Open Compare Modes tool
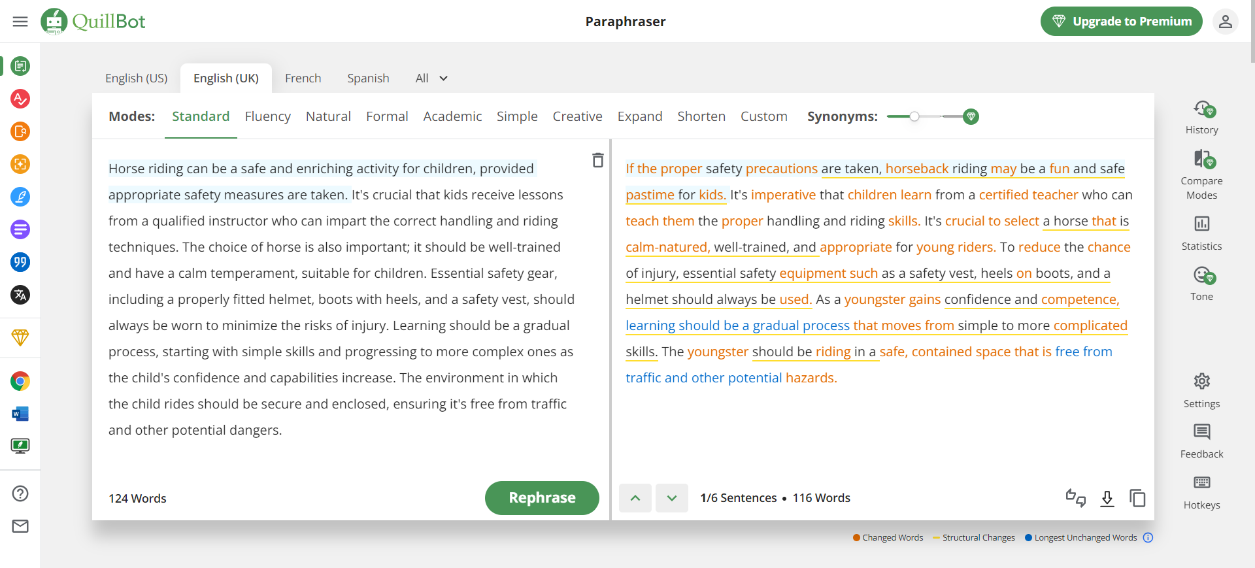Viewport: 1255px width, 568px height. (x=1201, y=175)
